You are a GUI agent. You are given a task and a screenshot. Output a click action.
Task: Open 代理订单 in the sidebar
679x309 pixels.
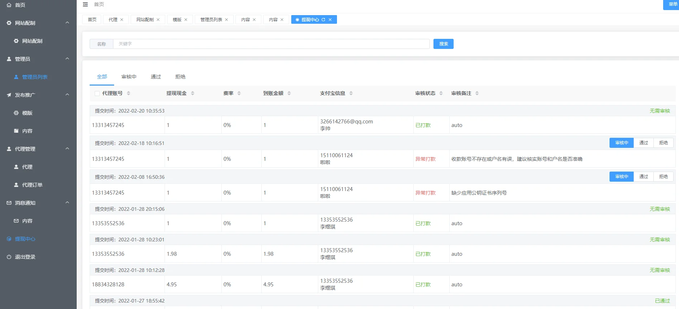coord(32,185)
